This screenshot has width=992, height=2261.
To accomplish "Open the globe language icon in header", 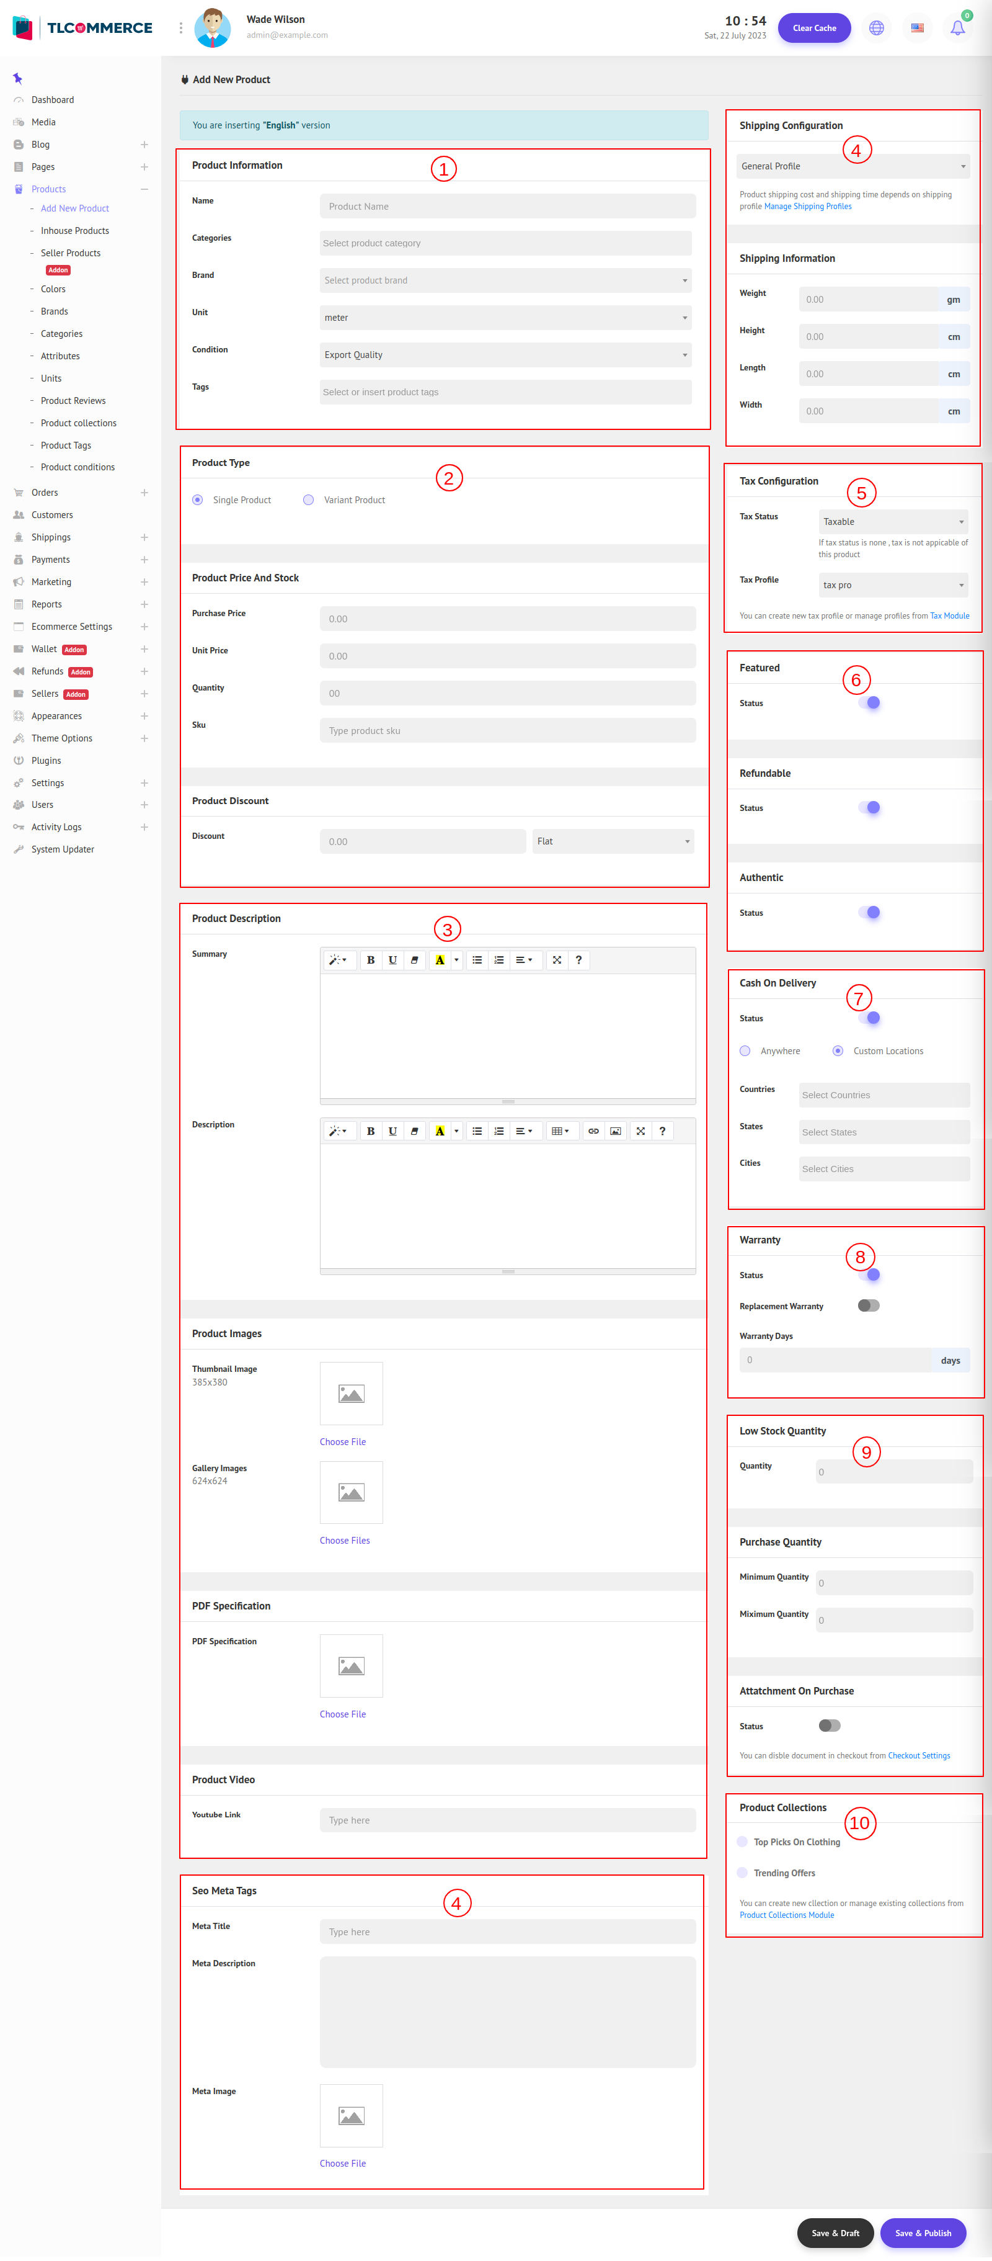I will click(x=875, y=28).
